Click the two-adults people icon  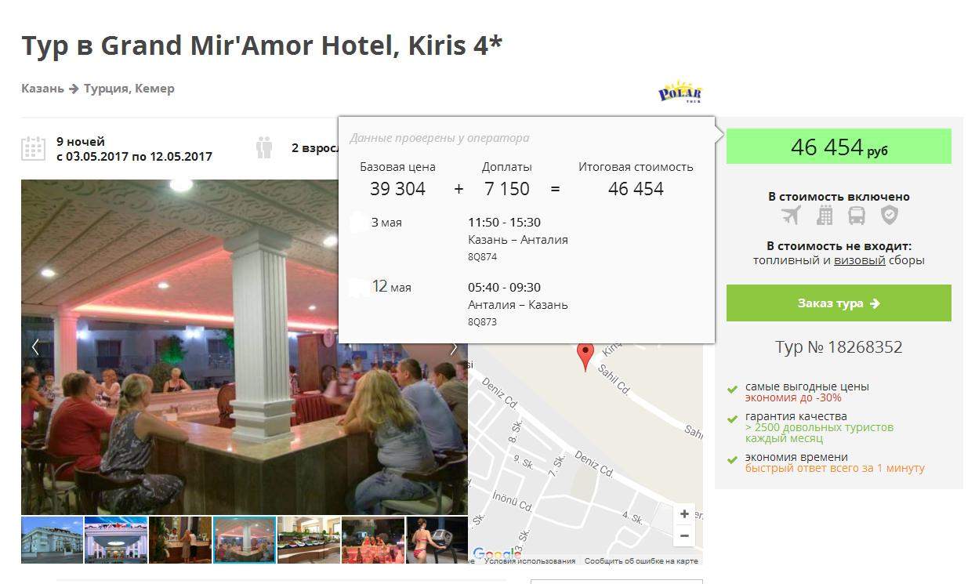coord(264,147)
